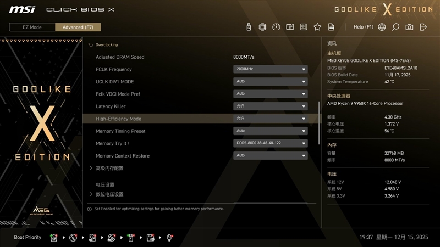Open Fclk VDCI Mode Pref dropdown
Image resolution: width=440 pixels, height=247 pixels.
[x=270, y=94]
